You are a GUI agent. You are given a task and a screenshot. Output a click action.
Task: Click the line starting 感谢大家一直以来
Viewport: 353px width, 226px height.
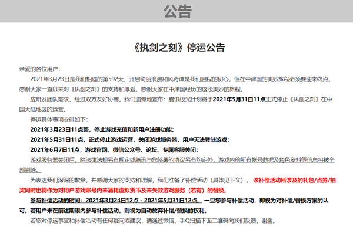point(131,89)
